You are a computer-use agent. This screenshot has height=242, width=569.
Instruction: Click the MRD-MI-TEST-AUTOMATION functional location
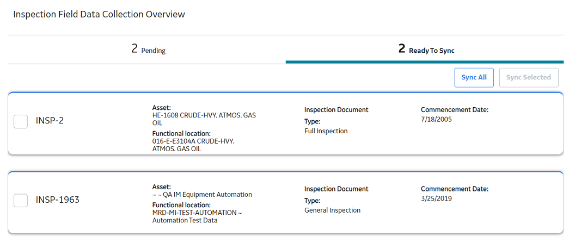tap(198, 216)
